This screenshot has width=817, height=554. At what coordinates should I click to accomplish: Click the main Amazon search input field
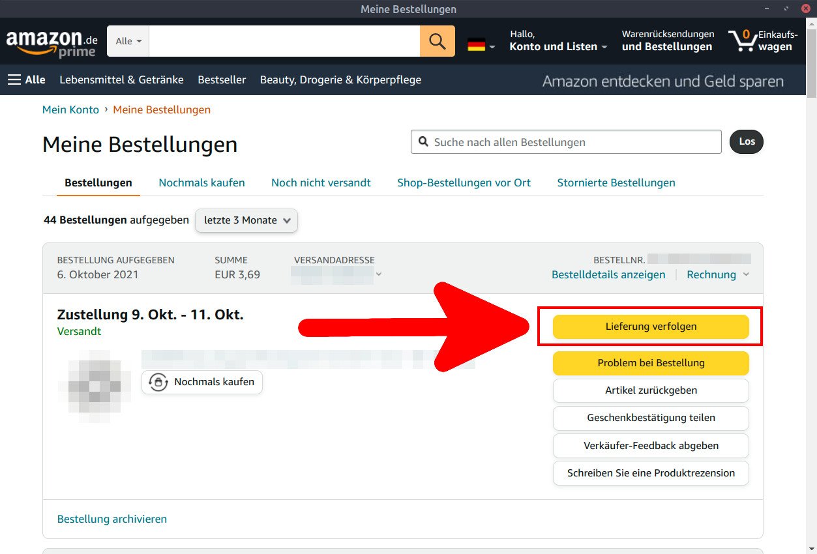[284, 41]
